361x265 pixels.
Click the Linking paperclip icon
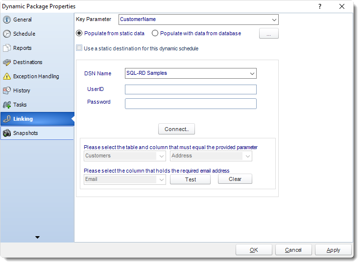7,119
